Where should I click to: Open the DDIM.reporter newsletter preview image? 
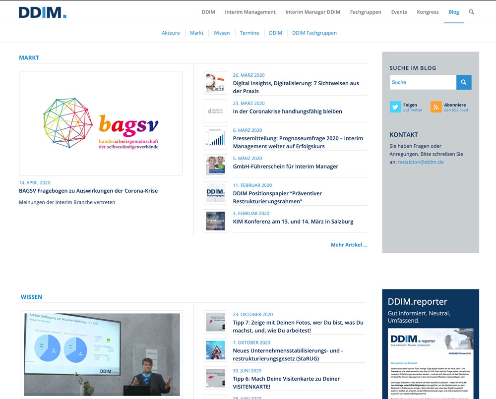point(431,363)
